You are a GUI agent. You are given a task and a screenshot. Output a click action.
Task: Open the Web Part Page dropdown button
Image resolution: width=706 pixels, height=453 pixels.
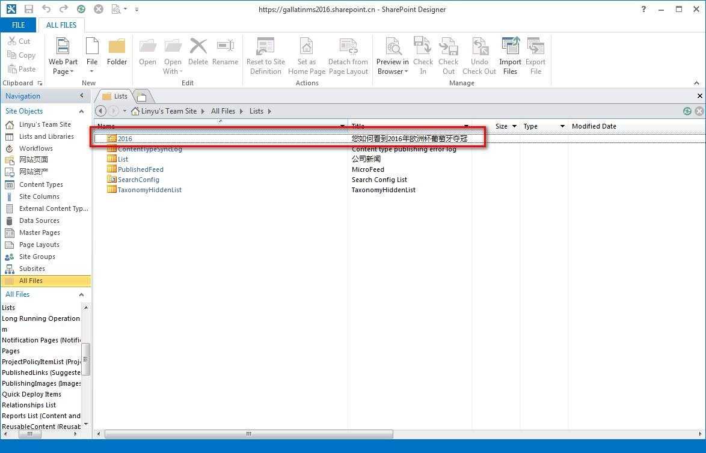[63, 56]
